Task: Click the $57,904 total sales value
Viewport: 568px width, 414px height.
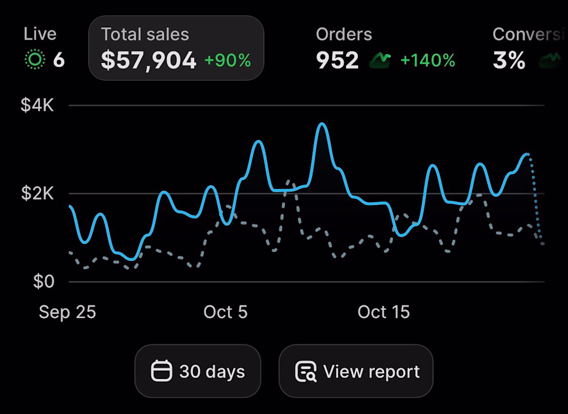Action: (x=149, y=60)
